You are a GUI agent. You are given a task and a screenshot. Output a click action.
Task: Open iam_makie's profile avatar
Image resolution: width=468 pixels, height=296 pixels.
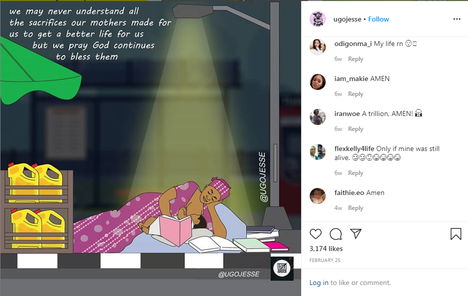318,82
